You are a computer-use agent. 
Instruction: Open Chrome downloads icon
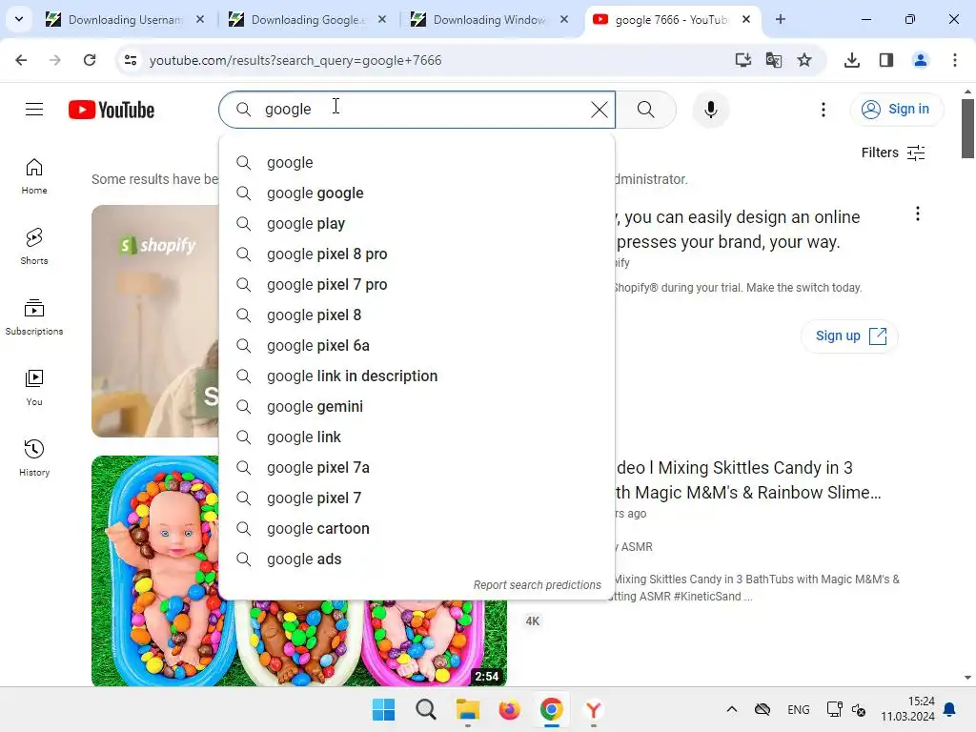[x=852, y=60]
